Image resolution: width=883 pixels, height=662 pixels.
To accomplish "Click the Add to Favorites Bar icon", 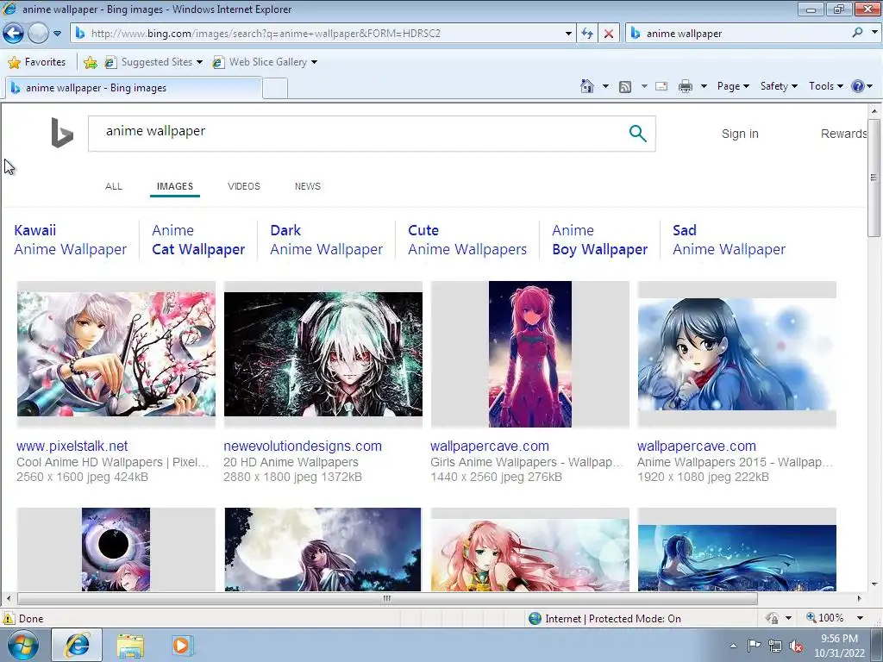I will (90, 62).
